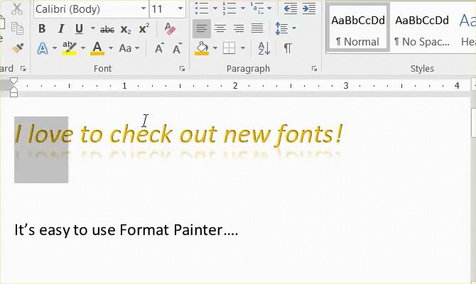Click Center alignment icon
The image size is (476, 284).
point(220,29)
